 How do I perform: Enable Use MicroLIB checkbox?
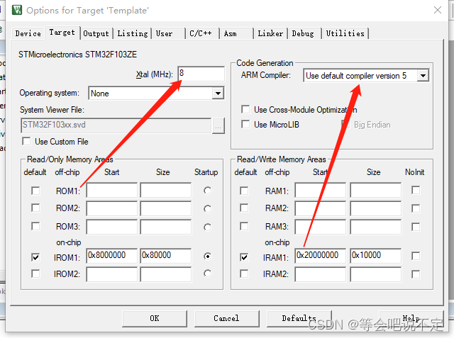pos(245,124)
